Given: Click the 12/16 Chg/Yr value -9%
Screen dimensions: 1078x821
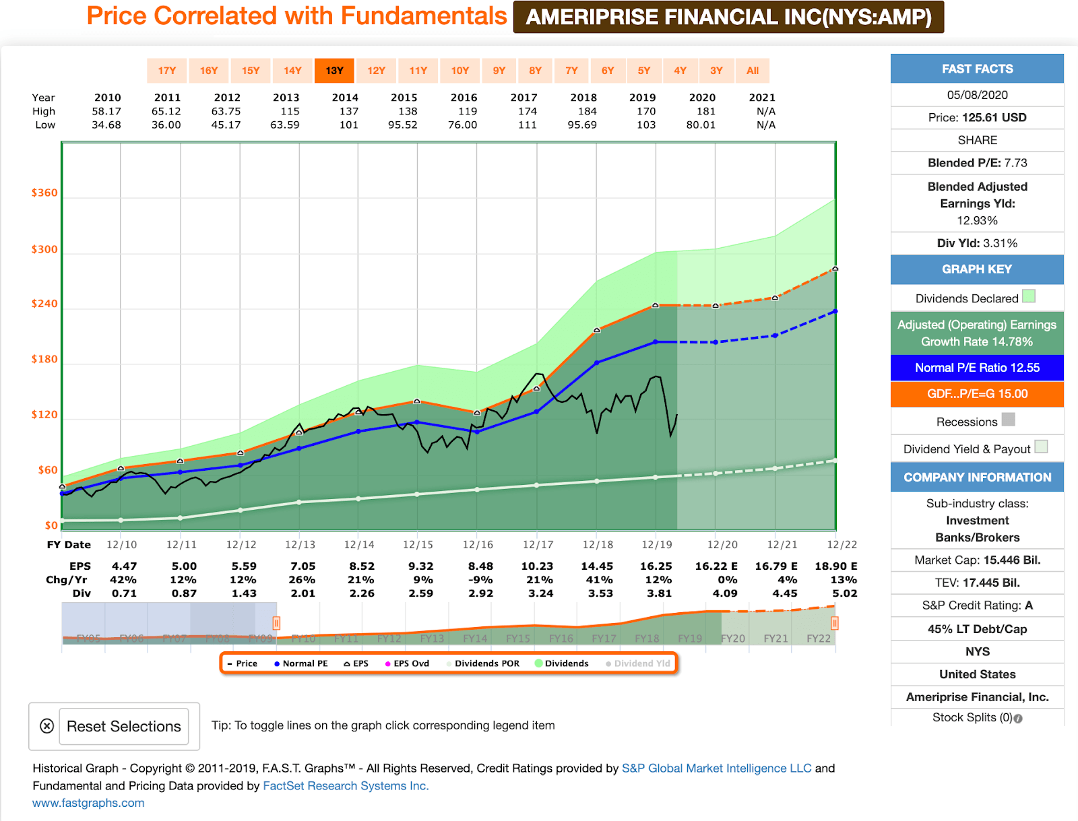Looking at the screenshot, I should tap(481, 580).
